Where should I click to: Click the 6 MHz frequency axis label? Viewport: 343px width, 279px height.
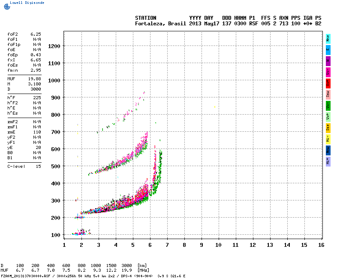[150, 245]
